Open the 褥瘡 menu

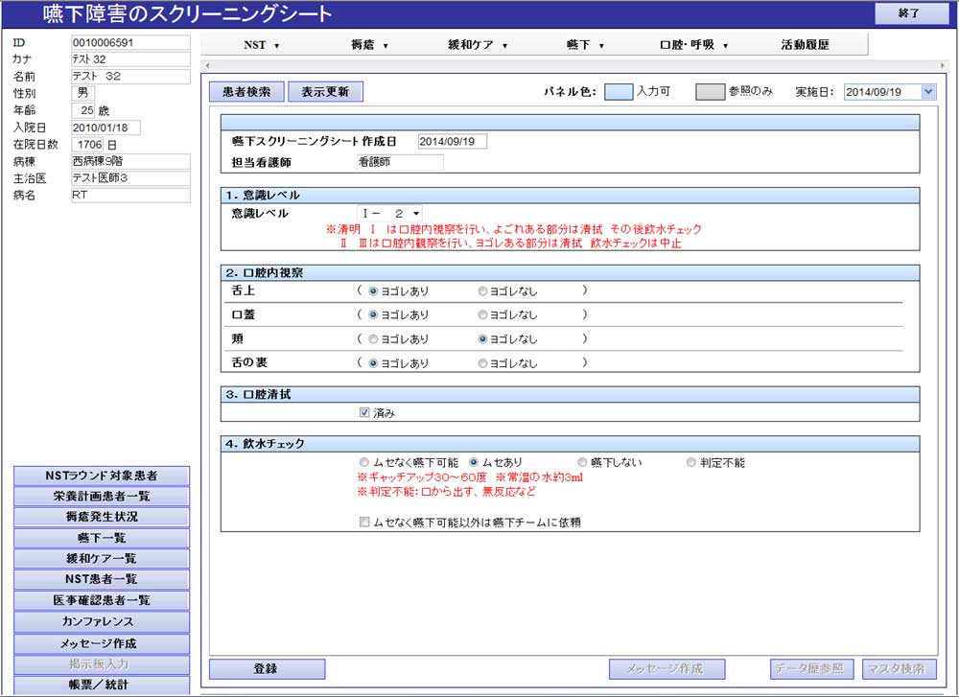(x=369, y=45)
